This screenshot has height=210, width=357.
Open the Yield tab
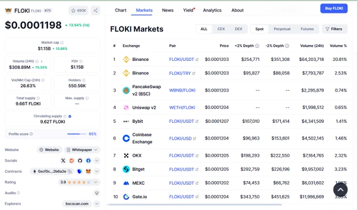(189, 10)
